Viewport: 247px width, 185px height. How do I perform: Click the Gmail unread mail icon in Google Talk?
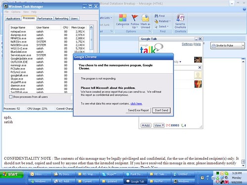click(x=168, y=125)
